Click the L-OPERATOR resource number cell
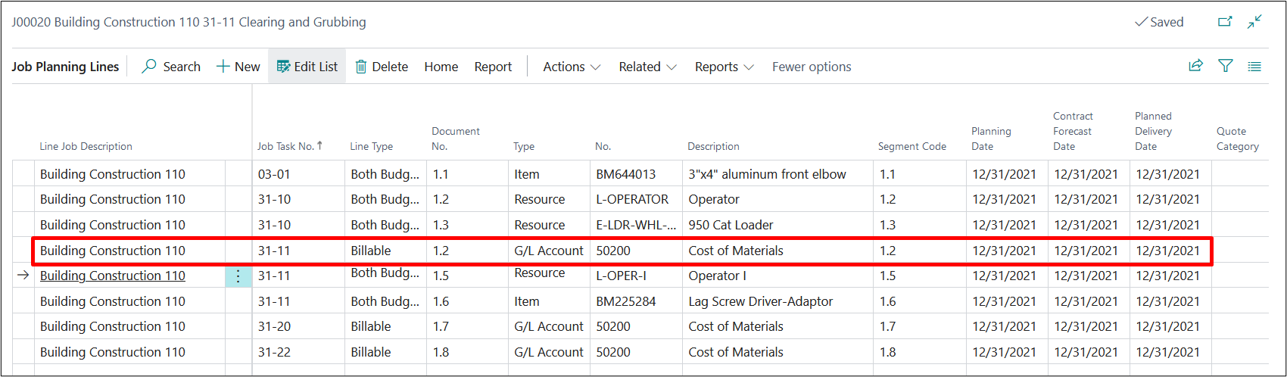This screenshot has width=1287, height=377. point(632,199)
